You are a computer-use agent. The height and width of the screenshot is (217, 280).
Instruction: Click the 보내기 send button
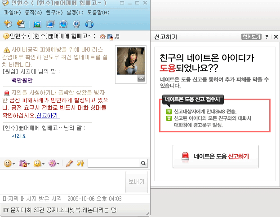137,182
